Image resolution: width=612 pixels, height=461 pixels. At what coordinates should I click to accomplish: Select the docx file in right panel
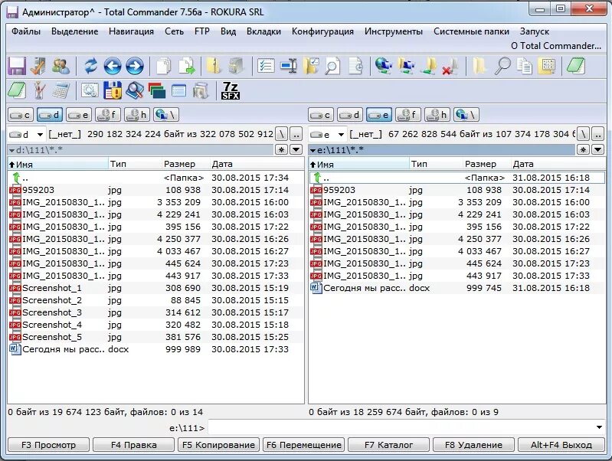[457, 288]
